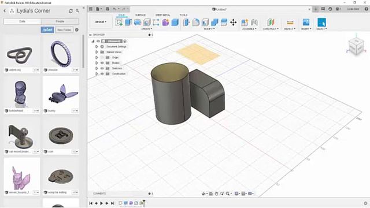The width and height of the screenshot is (370, 208).
Task: Select the Hole tool
Action: [x=147, y=23]
